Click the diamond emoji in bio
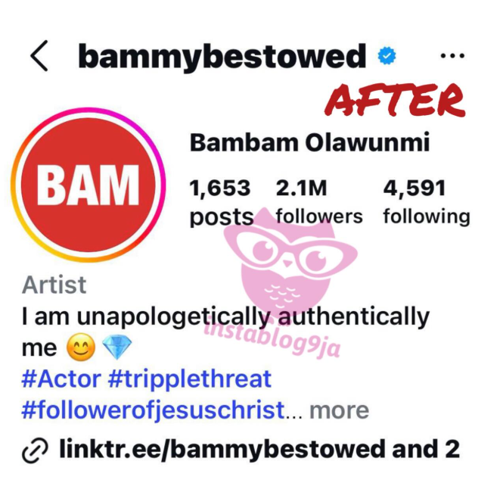 click(116, 347)
